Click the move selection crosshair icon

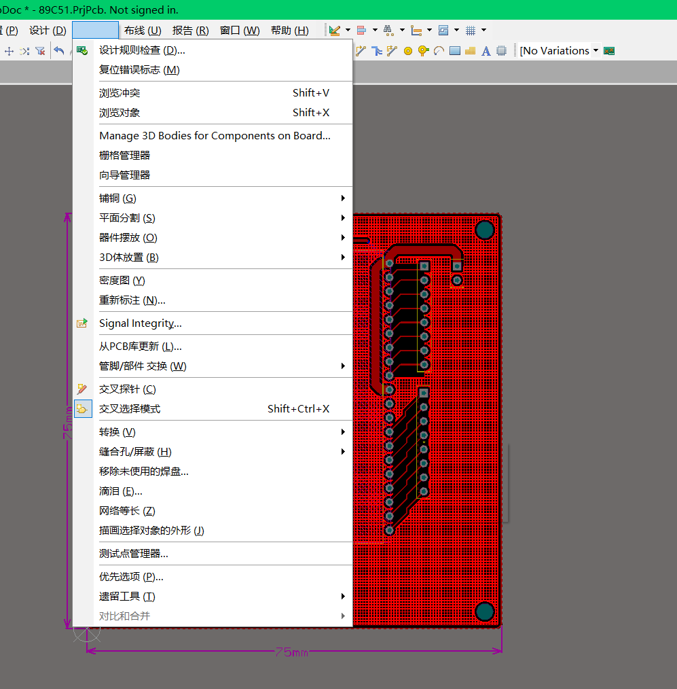[10, 51]
